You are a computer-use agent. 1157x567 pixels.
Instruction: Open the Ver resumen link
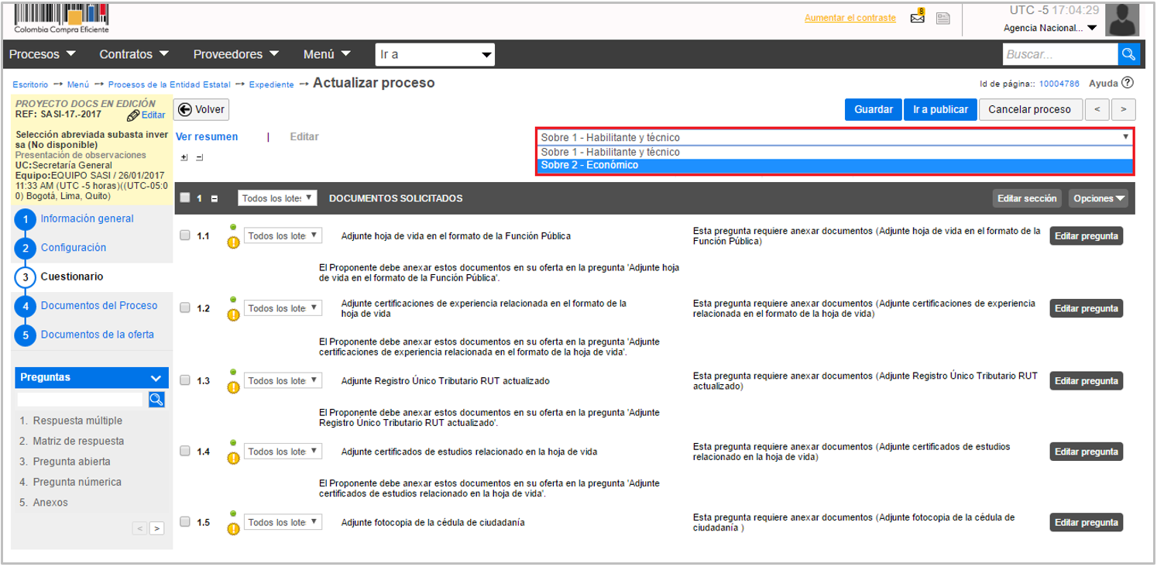click(x=207, y=137)
